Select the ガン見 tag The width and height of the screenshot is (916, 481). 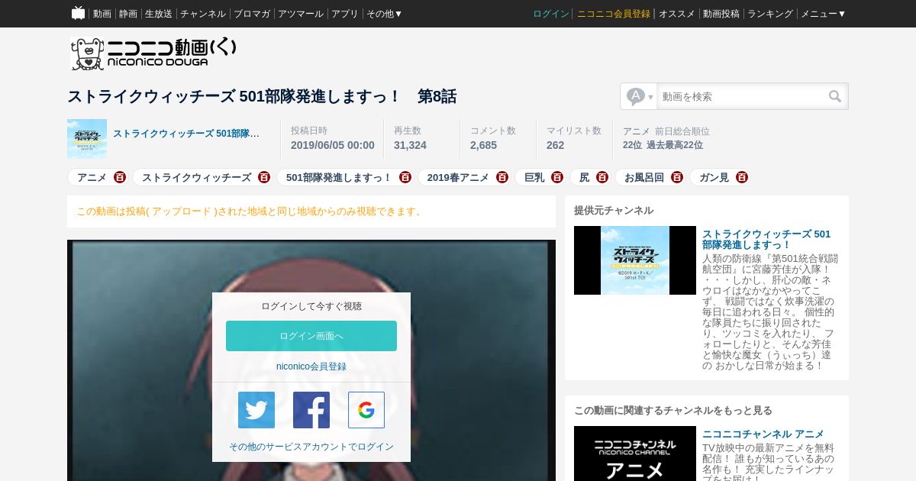[x=714, y=177]
